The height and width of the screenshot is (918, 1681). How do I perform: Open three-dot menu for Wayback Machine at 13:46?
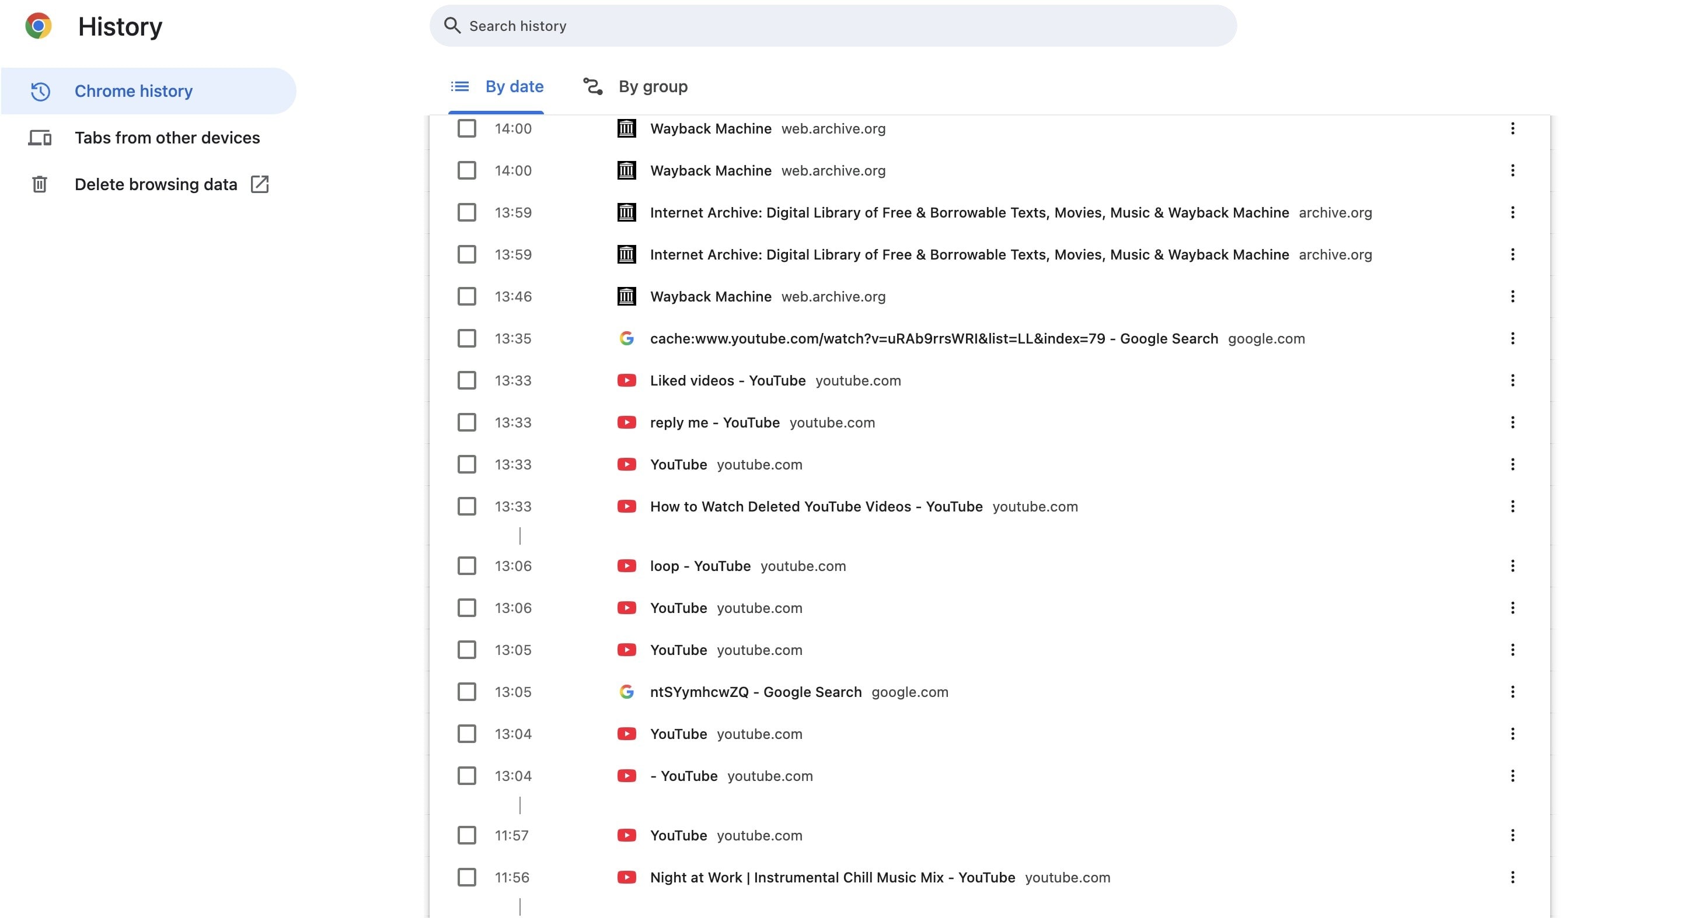(1512, 297)
